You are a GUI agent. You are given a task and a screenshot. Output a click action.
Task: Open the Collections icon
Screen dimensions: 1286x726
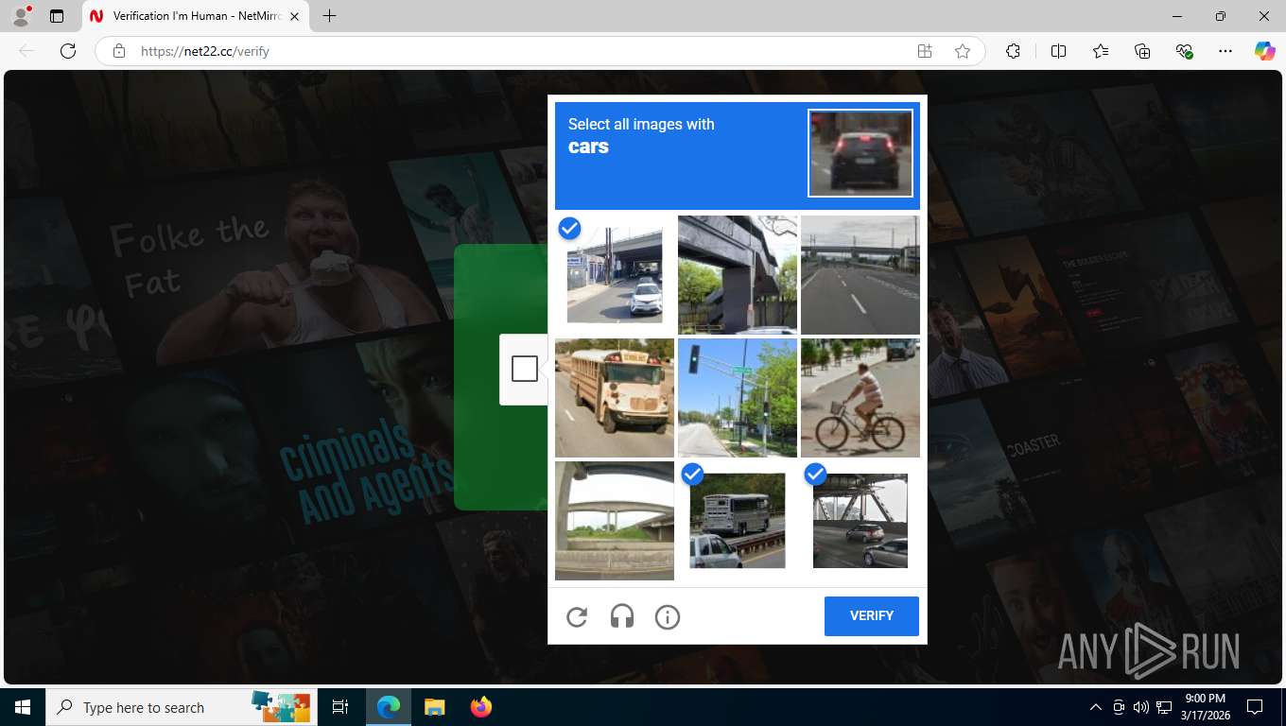pyautogui.click(x=1142, y=51)
